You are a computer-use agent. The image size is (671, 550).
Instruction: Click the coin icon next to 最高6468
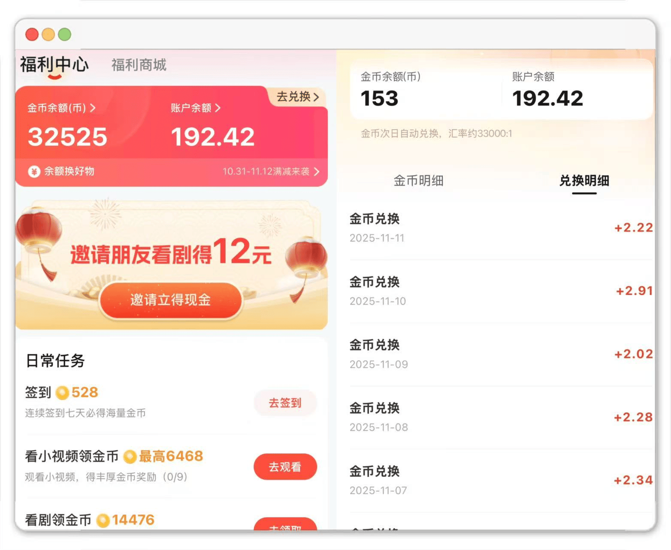(x=130, y=456)
